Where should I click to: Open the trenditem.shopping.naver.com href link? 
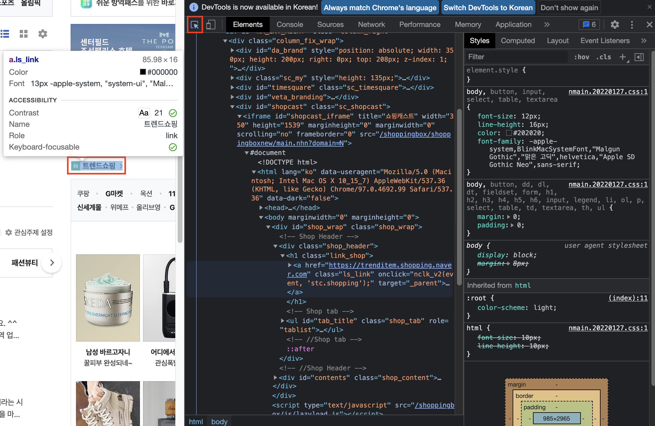(x=369, y=270)
